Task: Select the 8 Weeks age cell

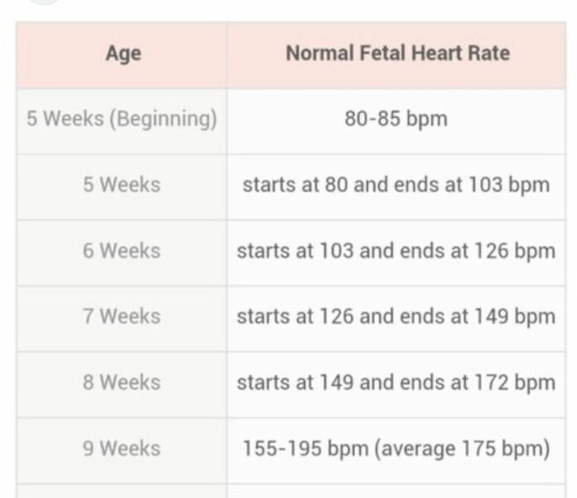Action: pos(122,383)
